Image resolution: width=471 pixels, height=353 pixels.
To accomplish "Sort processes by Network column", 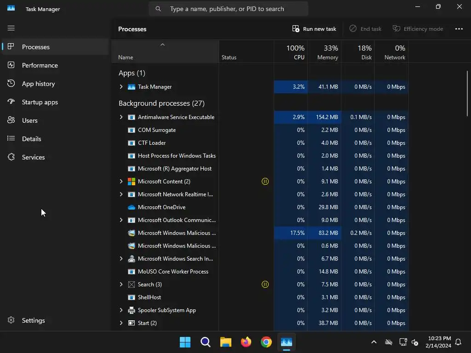I will (x=392, y=52).
